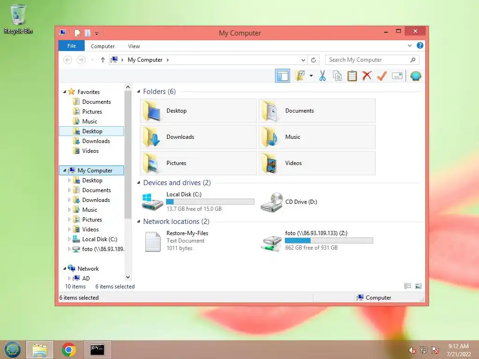Select the Documents folder tile
The width and height of the screenshot is (479, 359).
pos(317,111)
